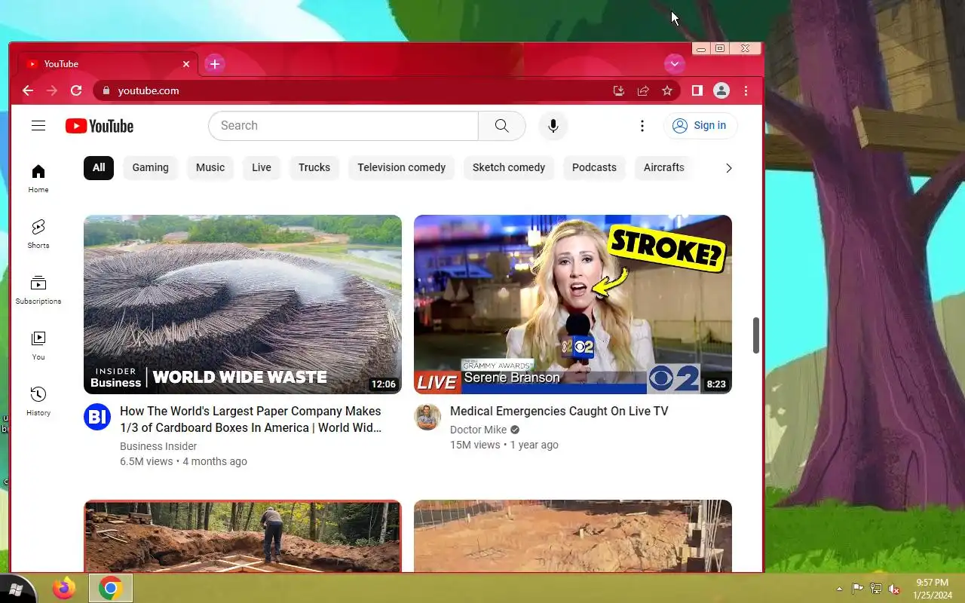Viewport: 965px width, 603px height.
Task: Open Shorts in the sidebar
Action: pos(38,234)
